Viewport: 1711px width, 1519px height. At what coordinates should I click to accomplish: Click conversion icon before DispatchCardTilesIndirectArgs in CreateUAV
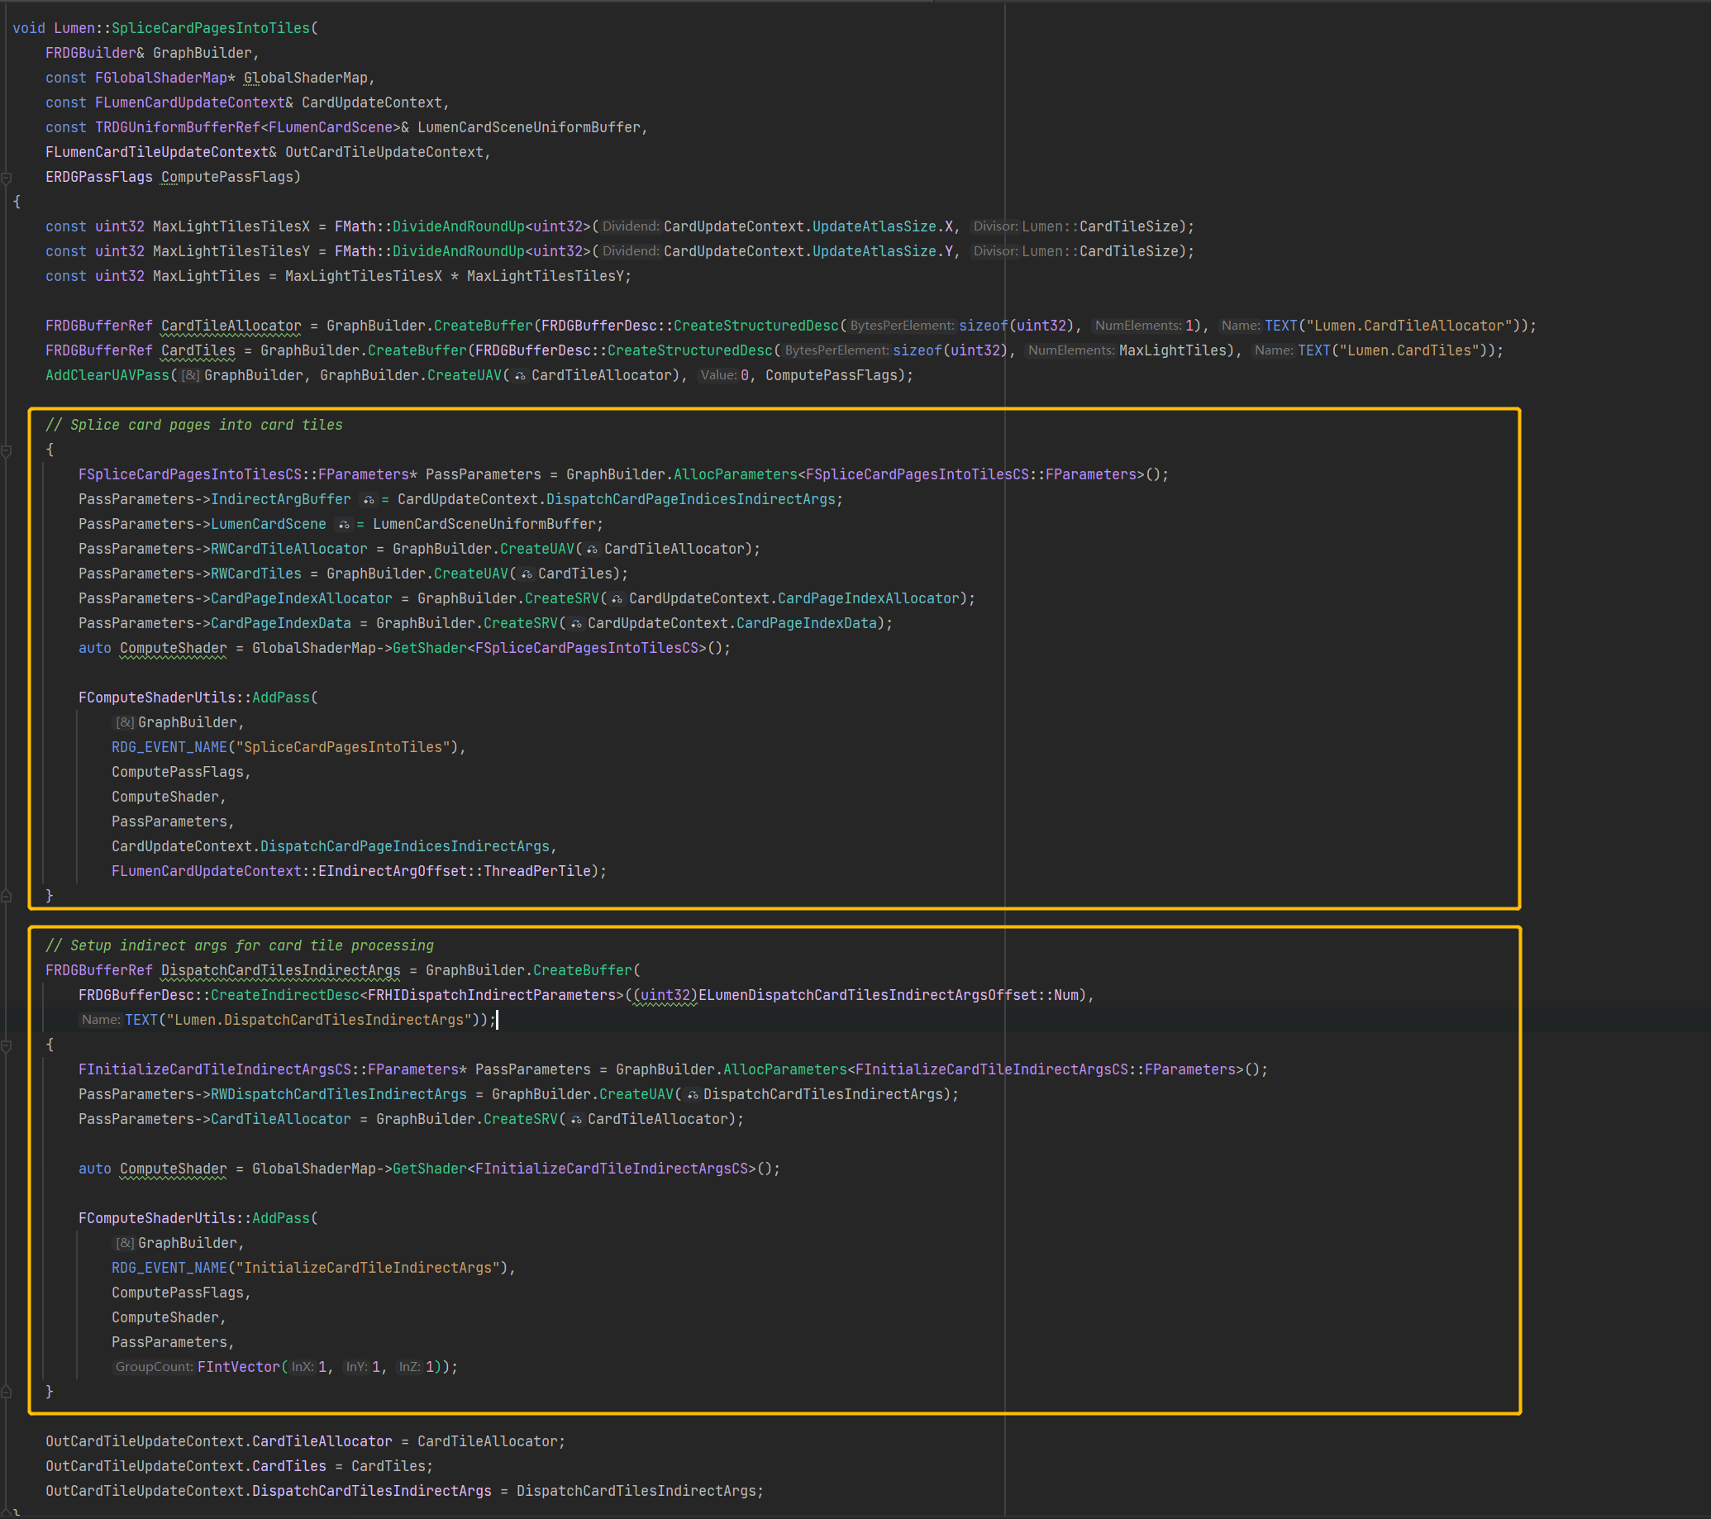[693, 1095]
